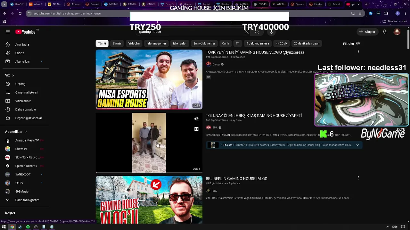Image resolution: width=410 pixels, height=230 pixels.
Task: Open the TOLUNAY ÖRENLE BEŞİKTAŞ video title
Action: click(254, 115)
